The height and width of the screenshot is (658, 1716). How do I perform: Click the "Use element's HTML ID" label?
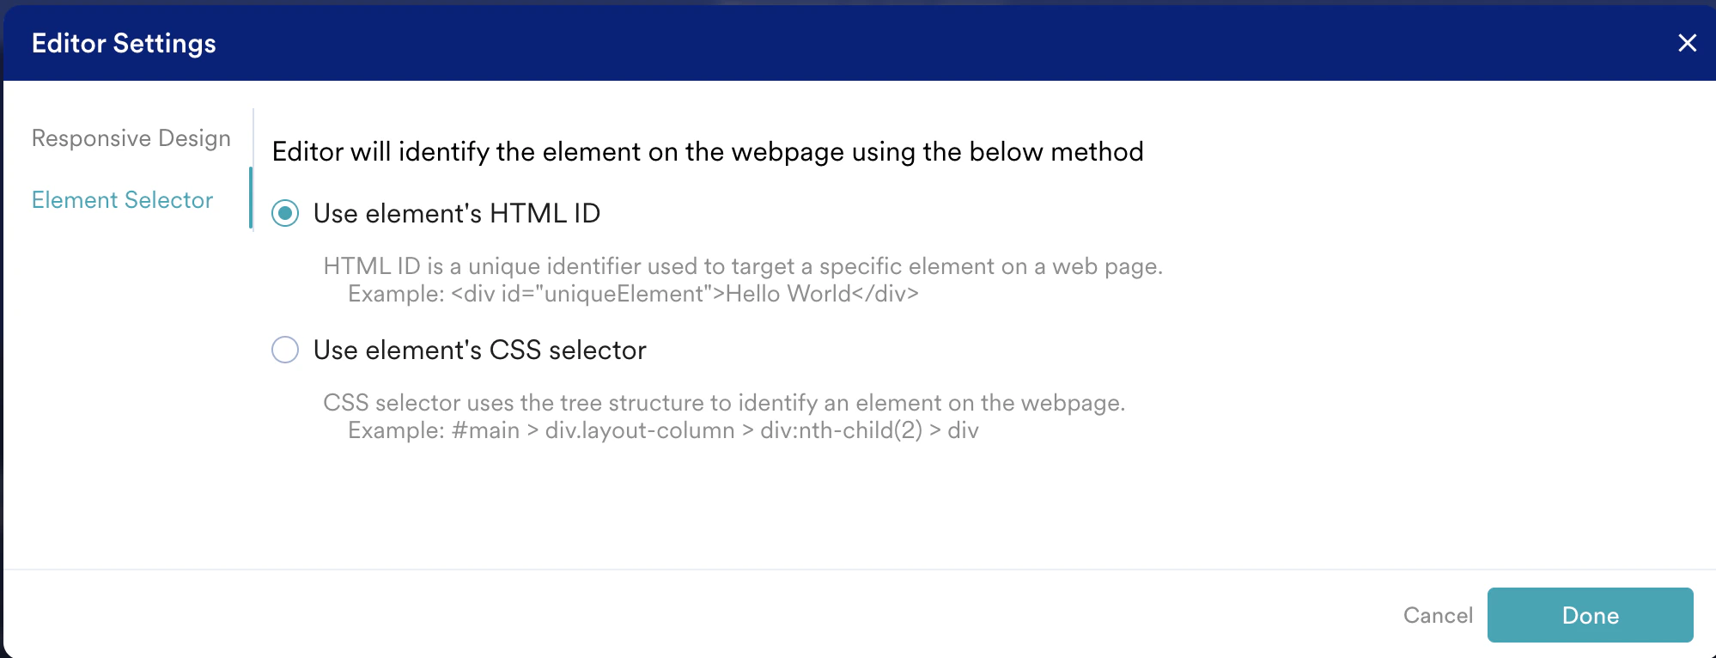pyautogui.click(x=457, y=213)
